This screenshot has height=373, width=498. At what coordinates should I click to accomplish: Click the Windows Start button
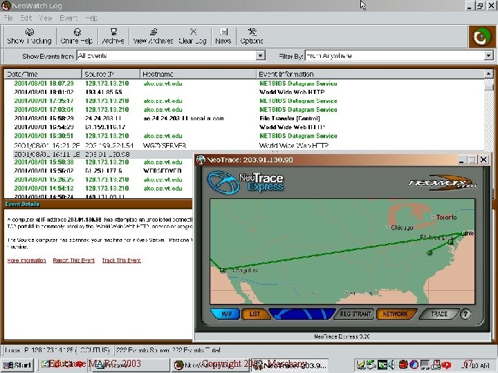coord(17,365)
